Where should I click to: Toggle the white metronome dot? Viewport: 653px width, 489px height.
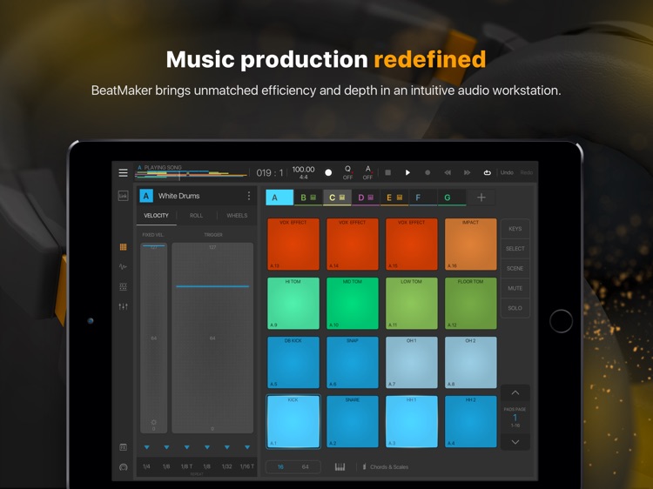tap(328, 172)
